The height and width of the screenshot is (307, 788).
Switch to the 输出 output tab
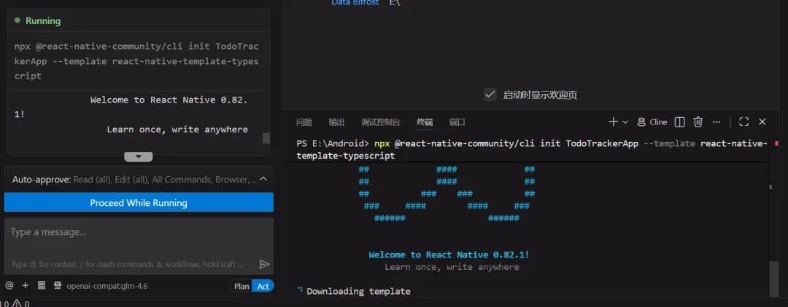click(336, 122)
